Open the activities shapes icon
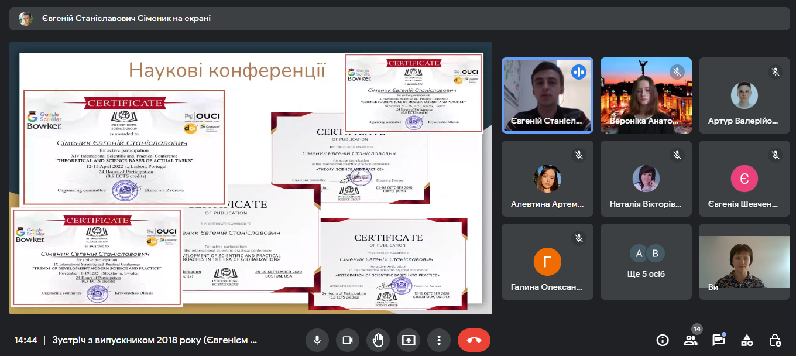Image resolution: width=796 pixels, height=356 pixels. point(747,340)
